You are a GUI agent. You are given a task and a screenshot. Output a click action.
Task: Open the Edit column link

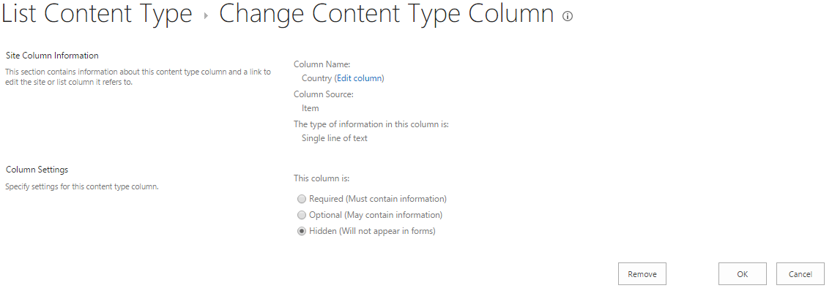click(359, 78)
